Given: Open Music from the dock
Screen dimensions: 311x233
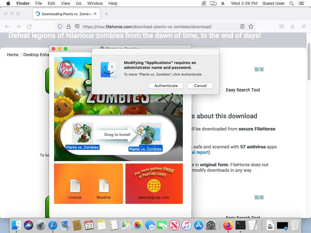Looking at the screenshot, I should 186,225.
